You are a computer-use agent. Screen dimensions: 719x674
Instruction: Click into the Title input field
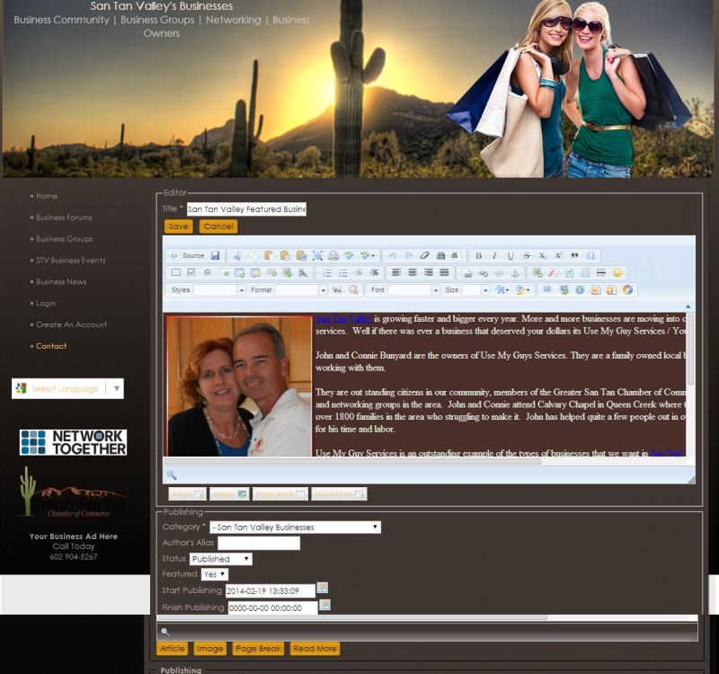pos(246,209)
